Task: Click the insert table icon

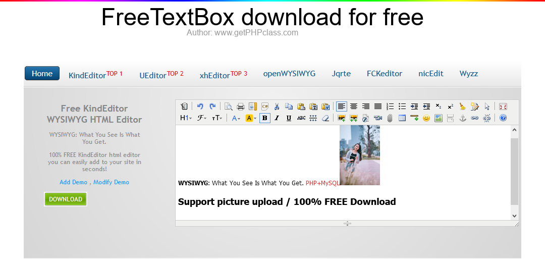Action: [402, 118]
